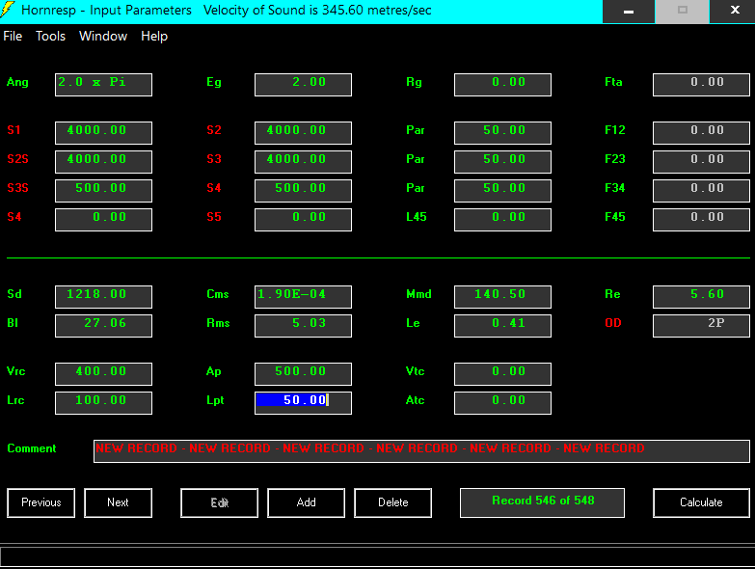Select the S1 input field
The height and width of the screenshot is (569, 755).
tap(103, 133)
